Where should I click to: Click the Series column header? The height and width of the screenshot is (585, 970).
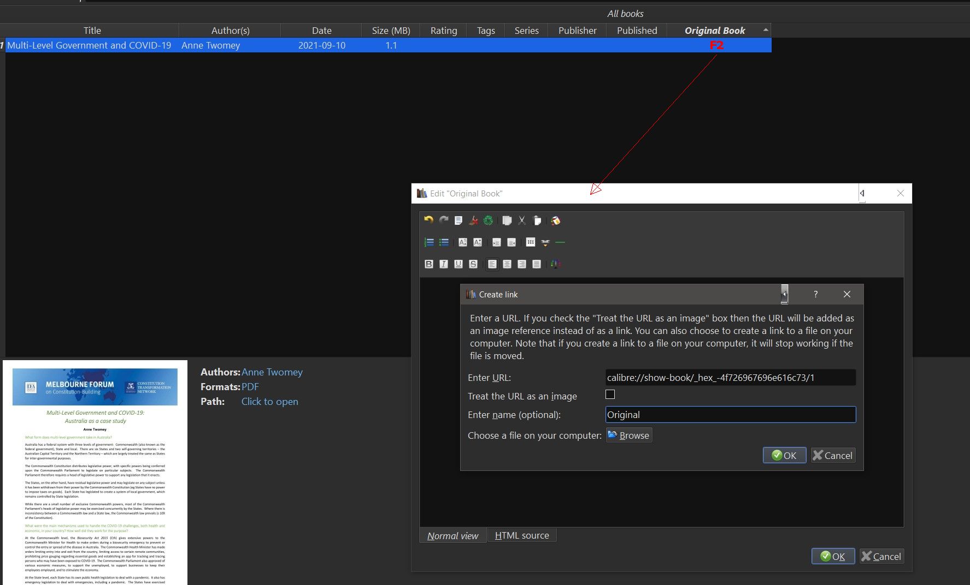click(x=527, y=31)
